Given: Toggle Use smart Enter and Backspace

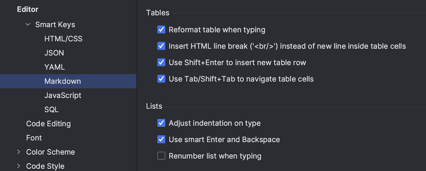Looking at the screenshot, I should 161,140.
